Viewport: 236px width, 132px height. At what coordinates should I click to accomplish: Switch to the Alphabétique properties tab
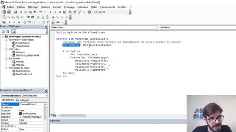(x=7, y=100)
